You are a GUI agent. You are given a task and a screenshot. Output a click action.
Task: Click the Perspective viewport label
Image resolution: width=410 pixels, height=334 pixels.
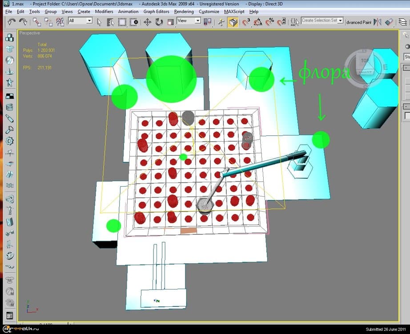point(30,33)
